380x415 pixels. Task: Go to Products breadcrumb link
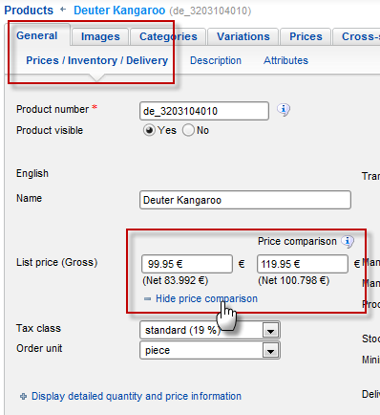(x=29, y=11)
